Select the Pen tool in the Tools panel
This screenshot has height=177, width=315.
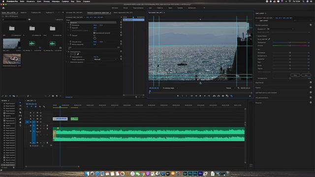pyautogui.click(x=20, y=119)
